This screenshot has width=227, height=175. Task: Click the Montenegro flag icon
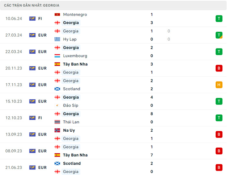[x=57, y=15]
